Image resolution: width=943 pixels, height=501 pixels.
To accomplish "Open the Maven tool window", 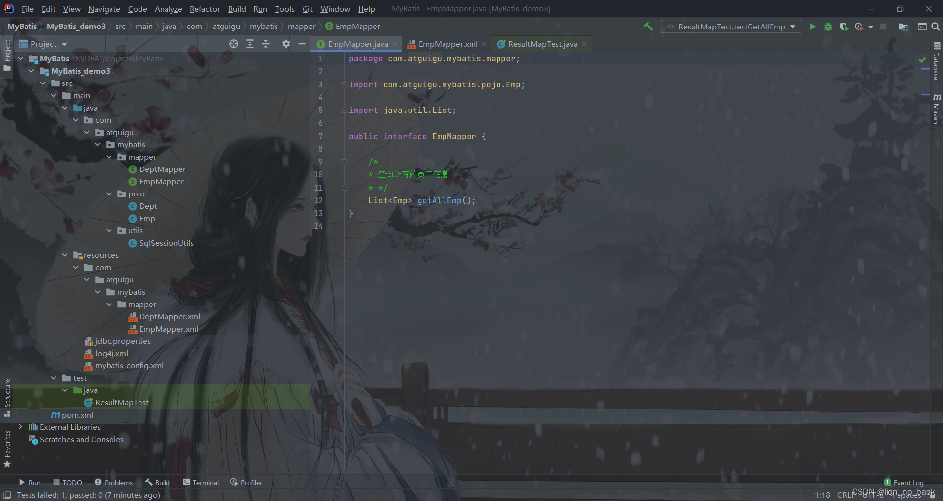I will [937, 108].
